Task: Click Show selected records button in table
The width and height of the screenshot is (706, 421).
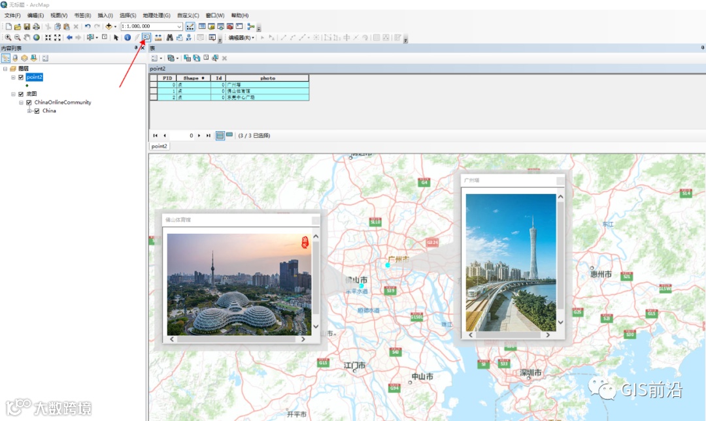Action: click(230, 136)
